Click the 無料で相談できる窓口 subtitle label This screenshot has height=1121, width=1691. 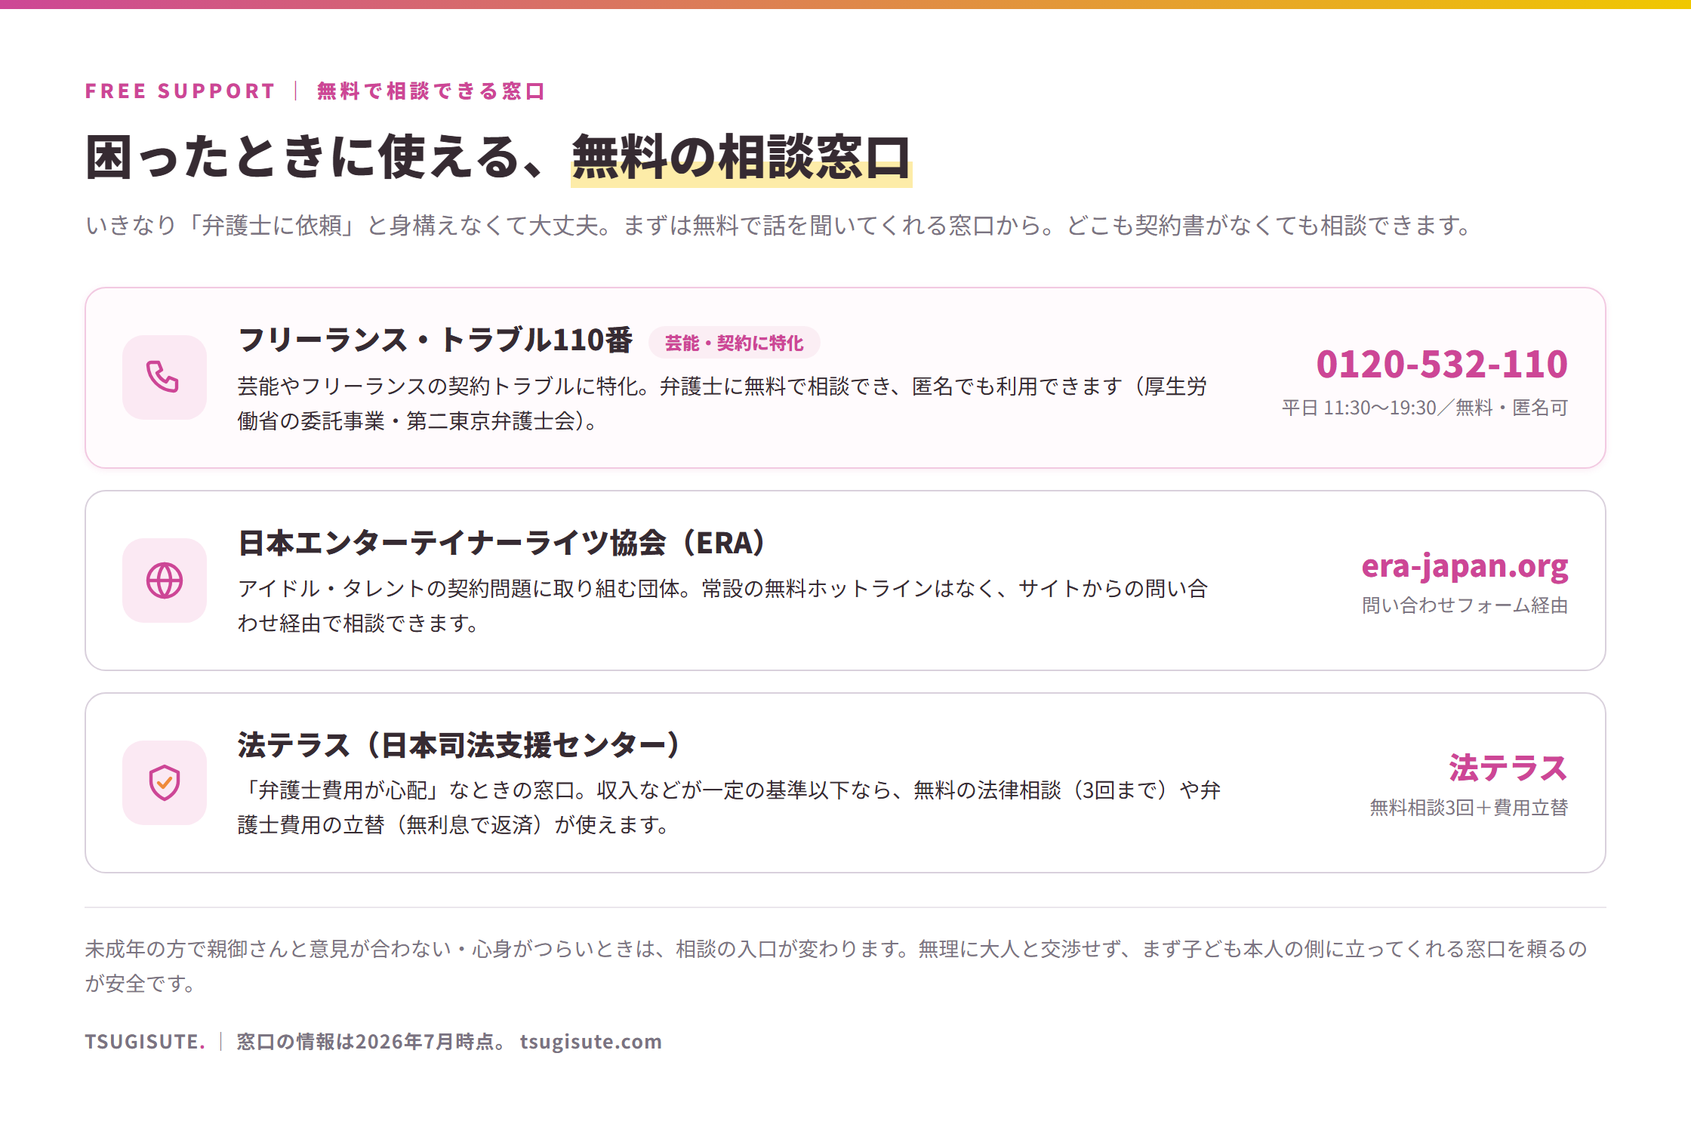(x=431, y=91)
